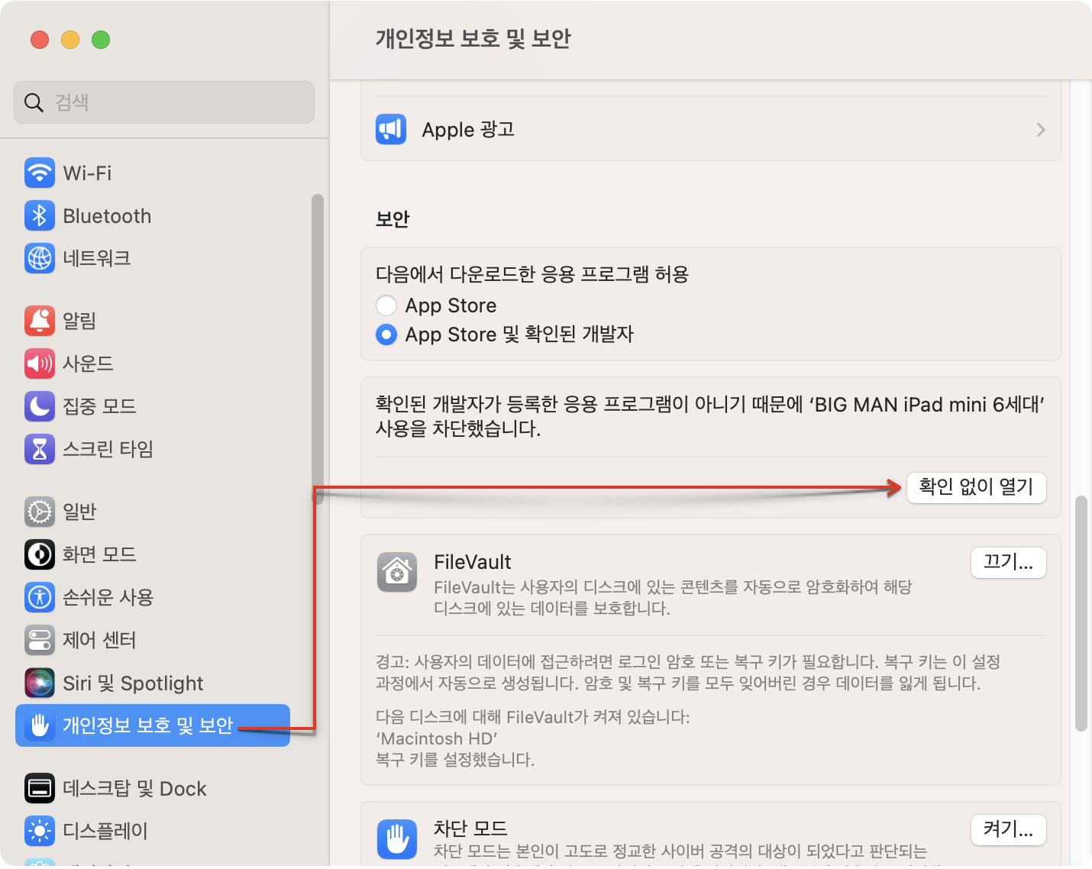Click '복구 키를 설정했습니다.' text
1092x869 pixels.
(455, 760)
